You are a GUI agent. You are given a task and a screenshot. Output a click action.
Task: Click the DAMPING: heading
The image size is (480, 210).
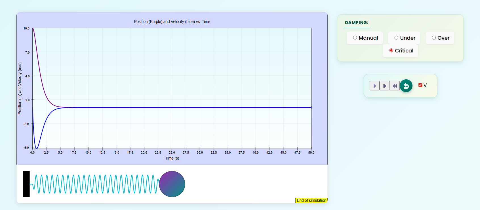(357, 23)
